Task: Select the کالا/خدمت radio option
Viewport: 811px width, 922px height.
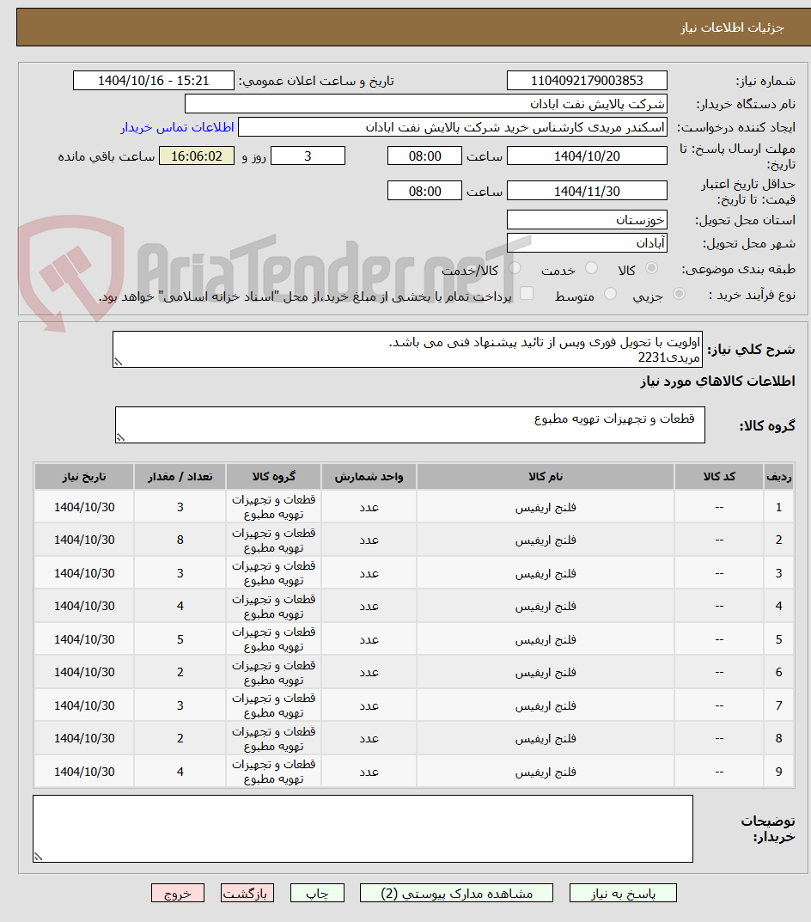Action: point(515,268)
